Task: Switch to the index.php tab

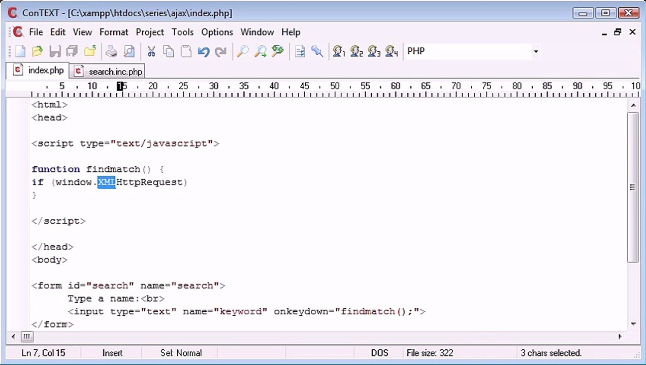Action: [39, 70]
